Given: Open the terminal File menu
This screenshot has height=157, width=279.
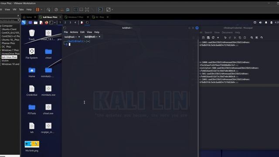Looking at the screenshot, I should (x=66, y=32).
